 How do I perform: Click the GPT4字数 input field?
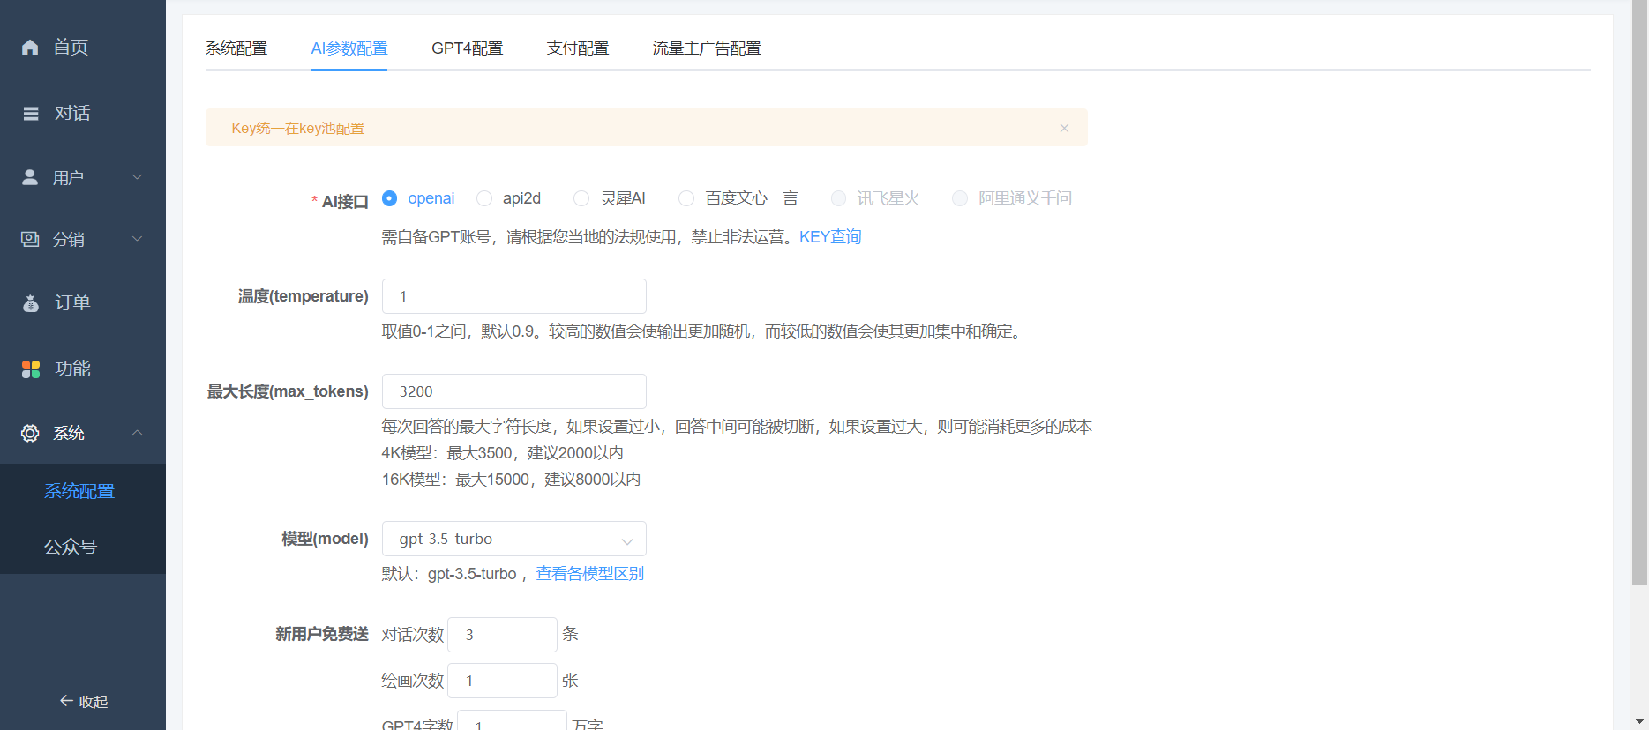(512, 720)
